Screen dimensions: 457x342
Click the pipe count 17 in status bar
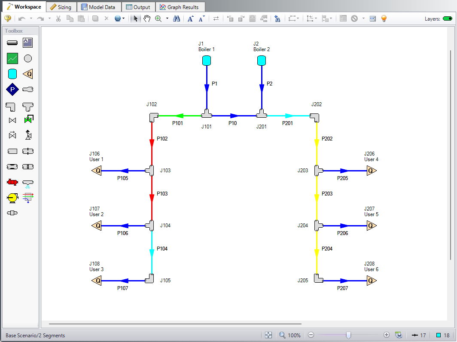(419, 335)
